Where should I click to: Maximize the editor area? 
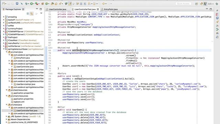211,9
